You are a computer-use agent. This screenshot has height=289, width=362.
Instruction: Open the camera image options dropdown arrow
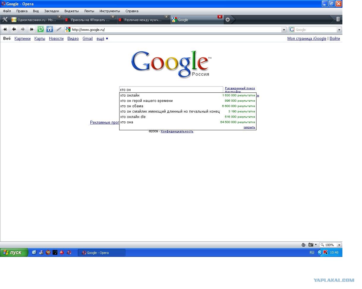pyautogui.click(x=316, y=245)
